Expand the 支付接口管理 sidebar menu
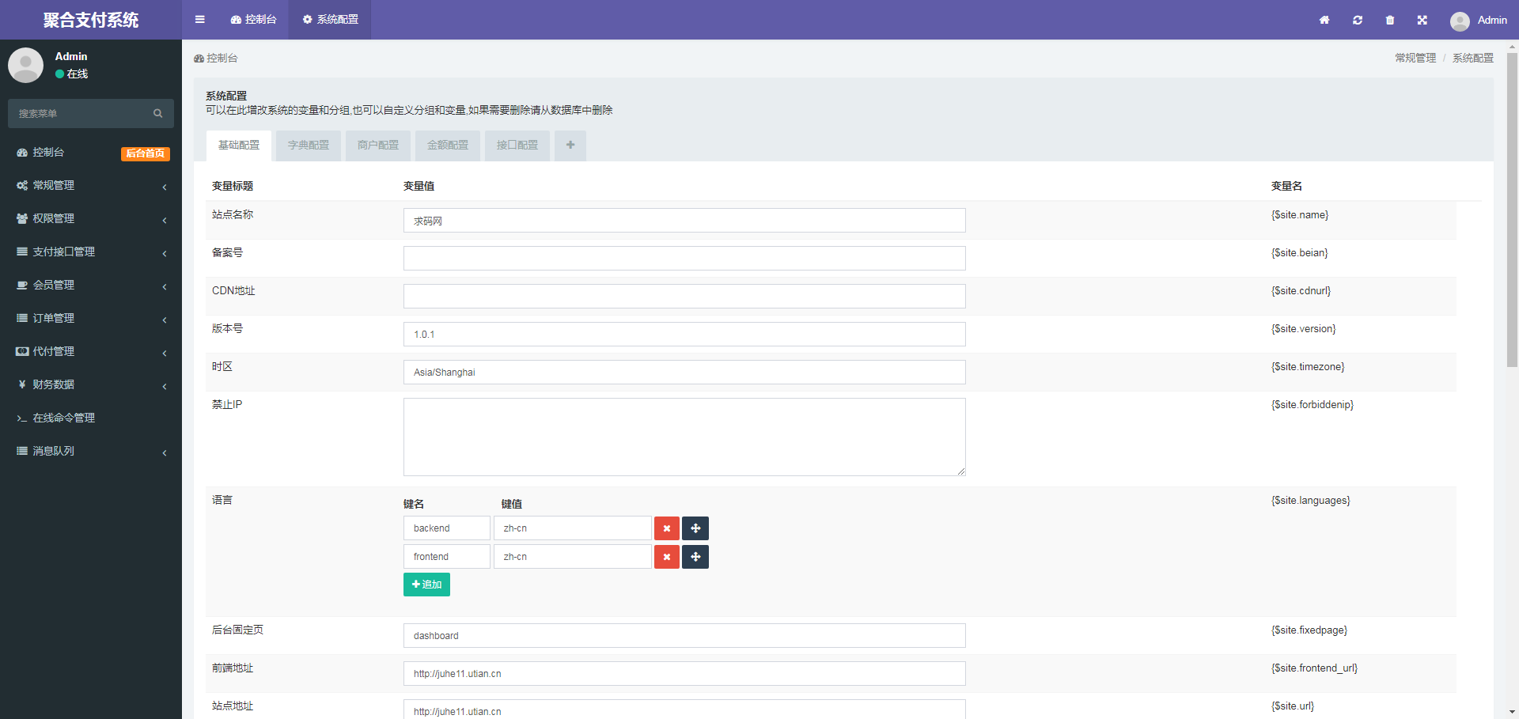 click(91, 252)
